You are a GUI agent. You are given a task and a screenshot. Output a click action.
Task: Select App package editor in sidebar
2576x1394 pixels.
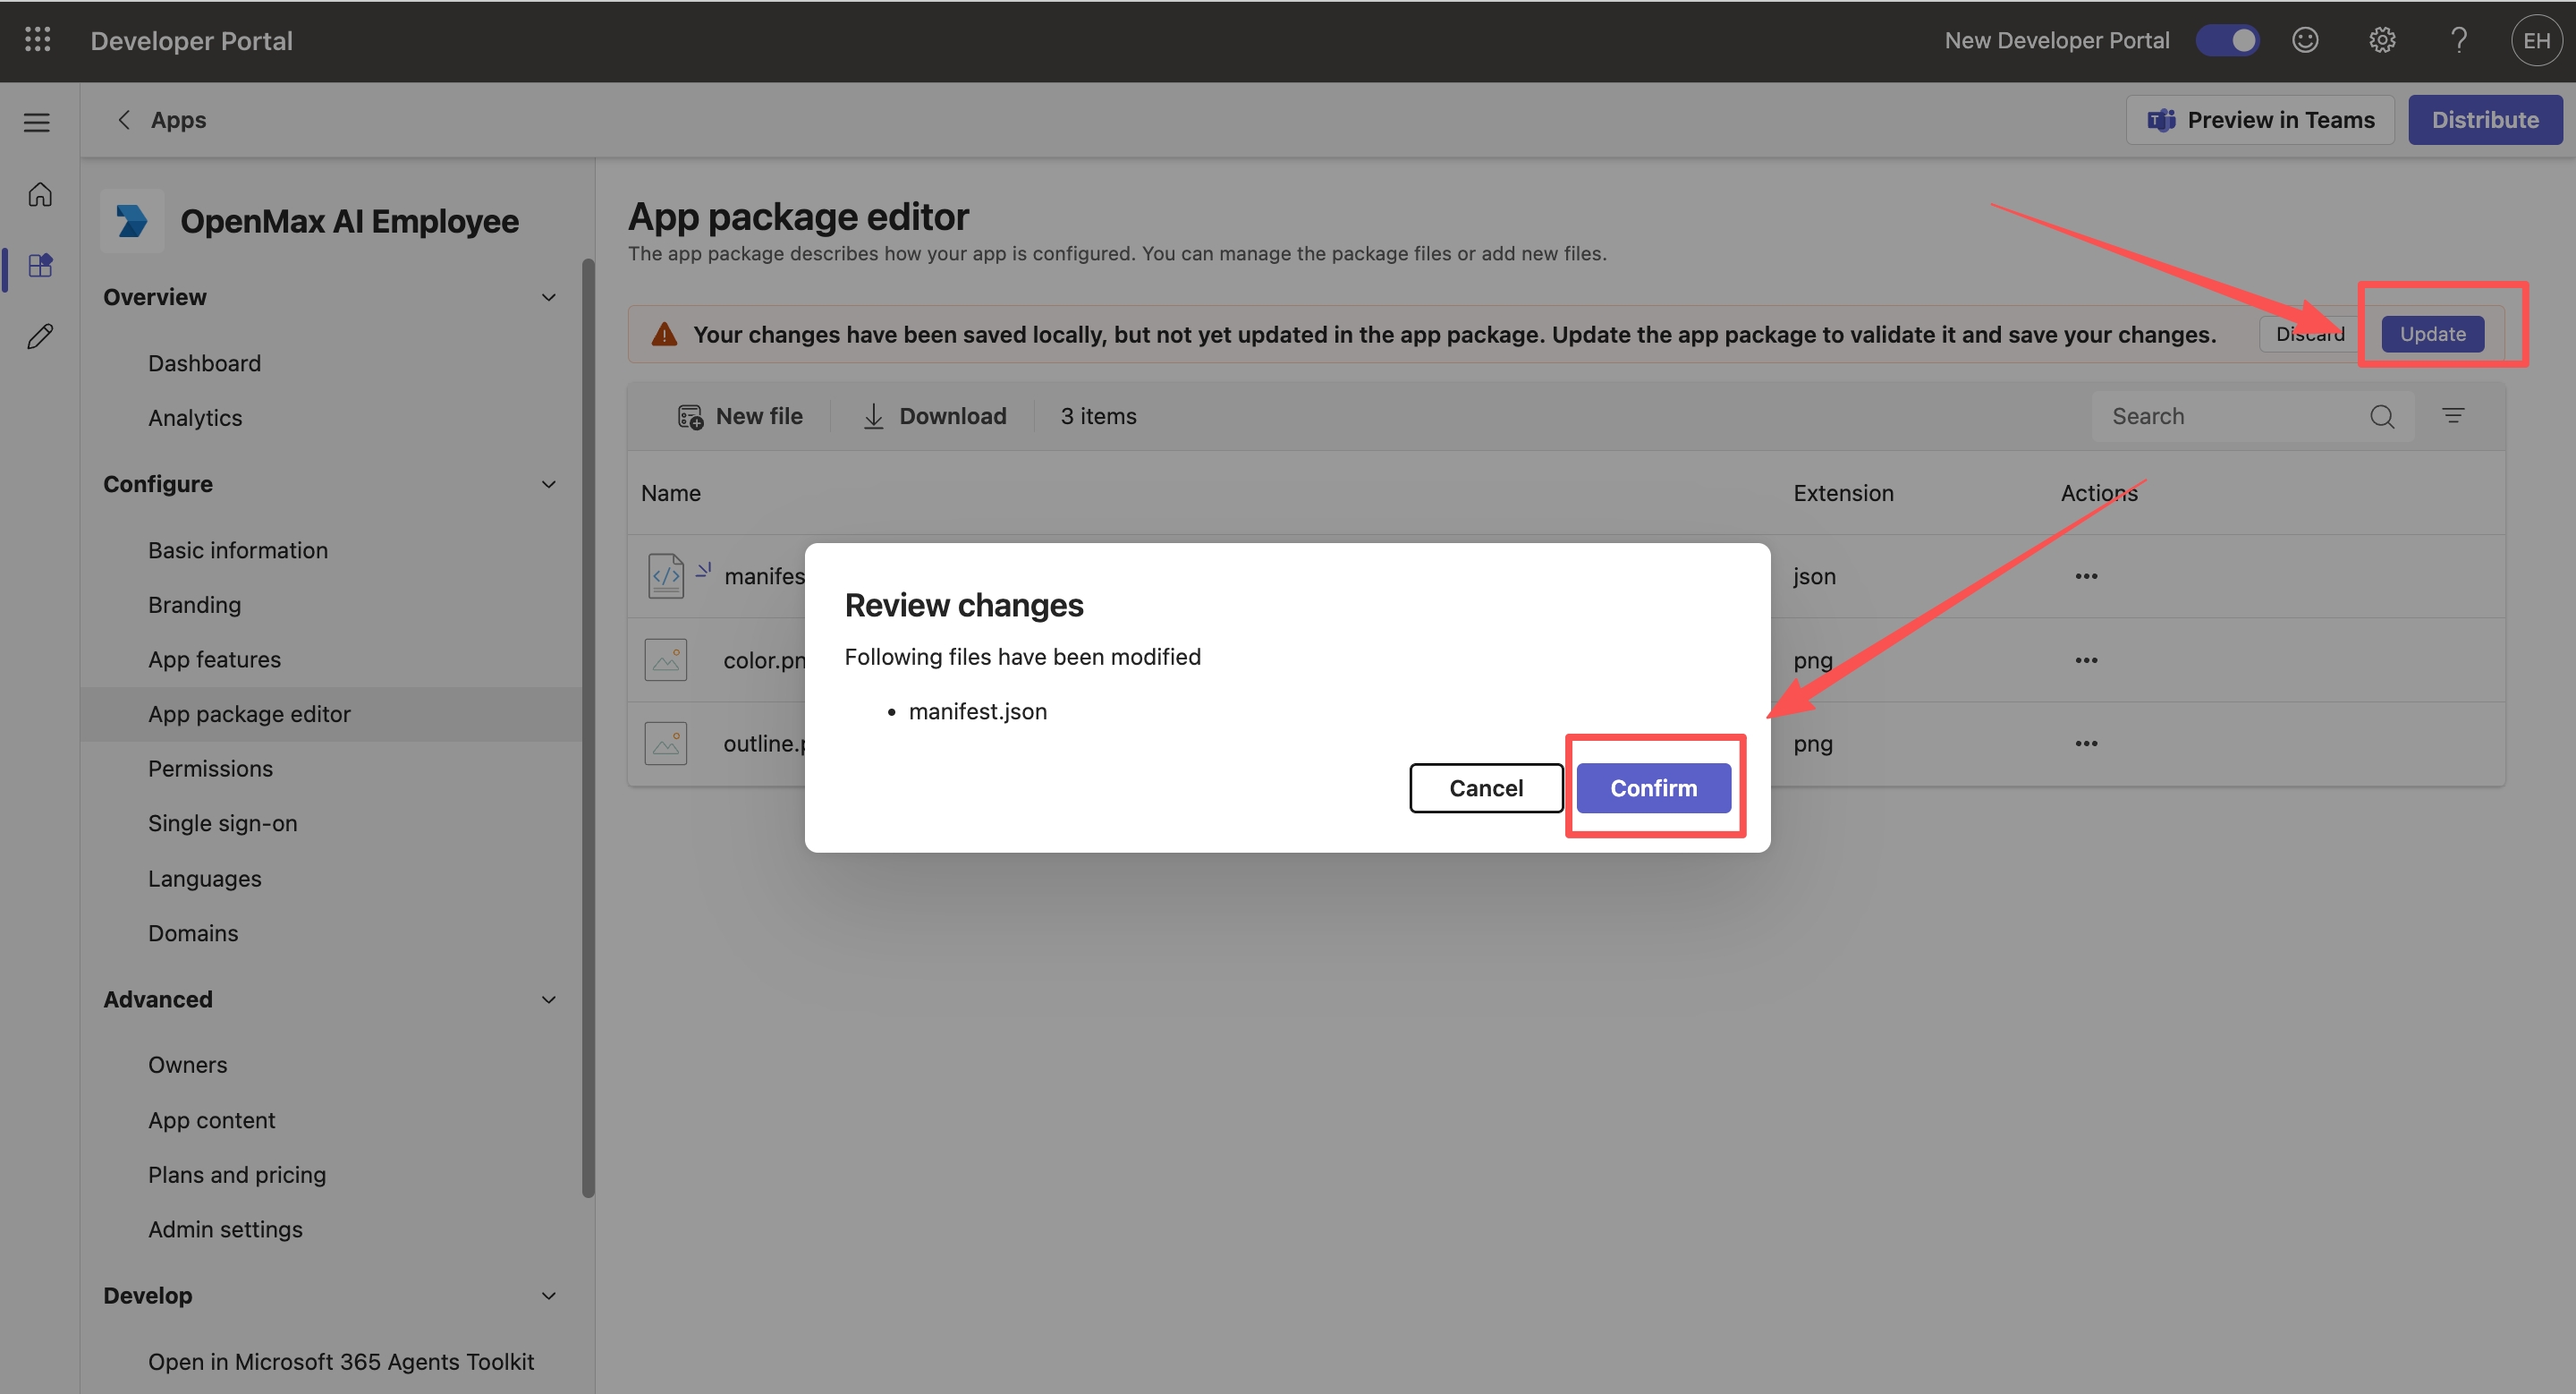coord(330,714)
